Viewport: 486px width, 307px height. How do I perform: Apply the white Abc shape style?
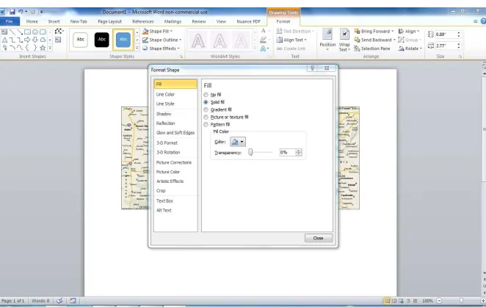(x=81, y=40)
